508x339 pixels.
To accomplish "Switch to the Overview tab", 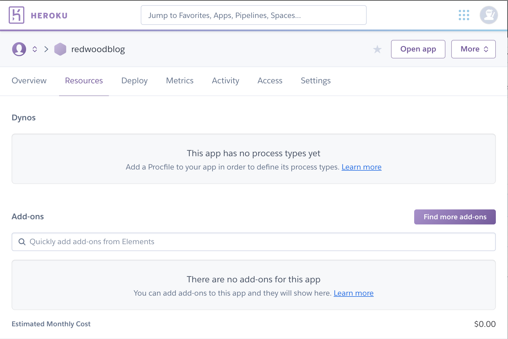I will coord(29,81).
